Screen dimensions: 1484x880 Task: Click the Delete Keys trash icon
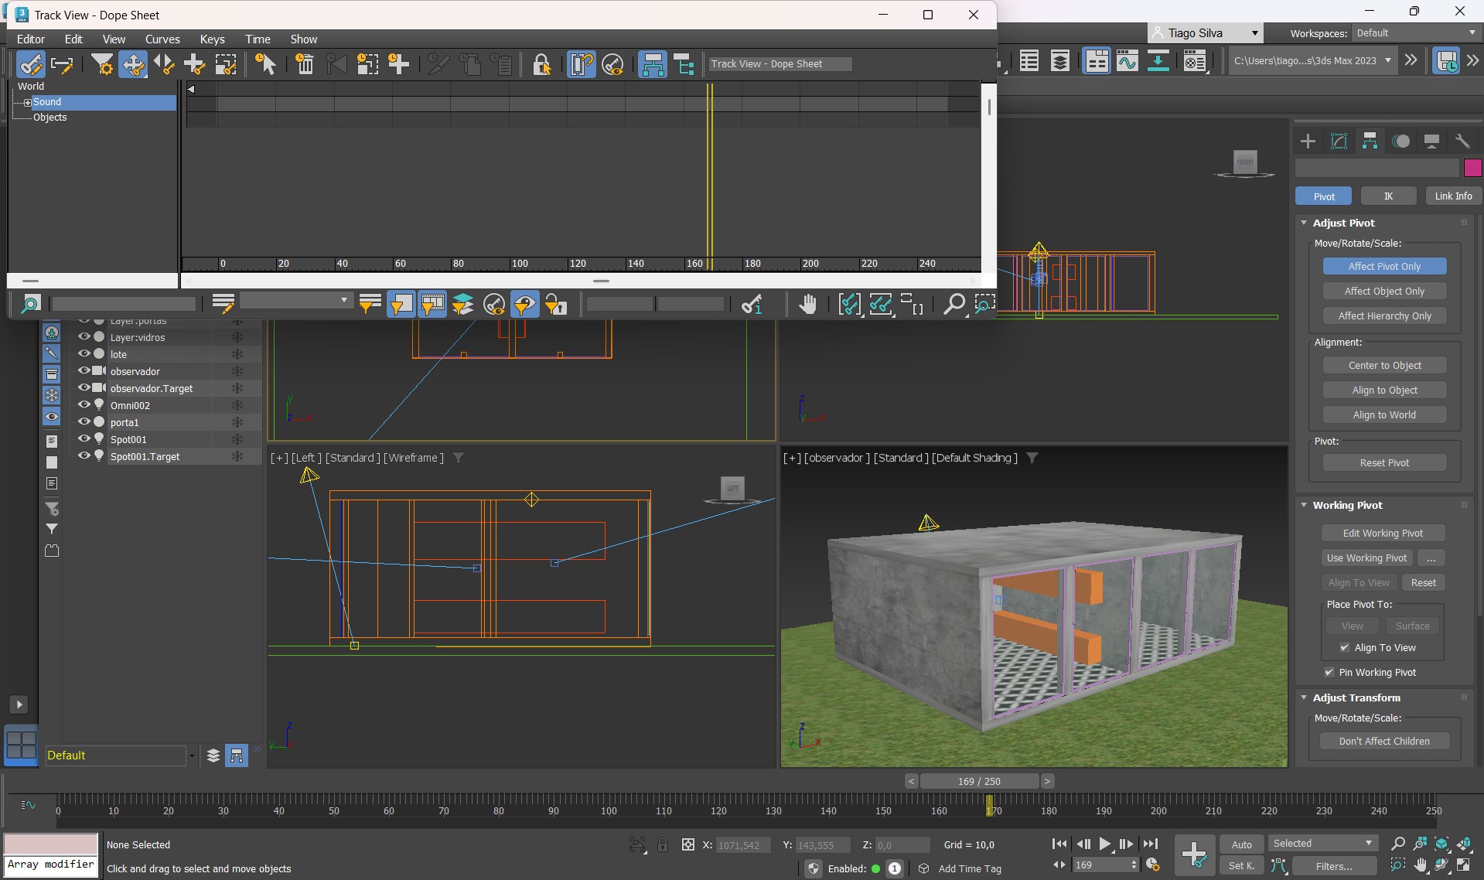point(305,64)
